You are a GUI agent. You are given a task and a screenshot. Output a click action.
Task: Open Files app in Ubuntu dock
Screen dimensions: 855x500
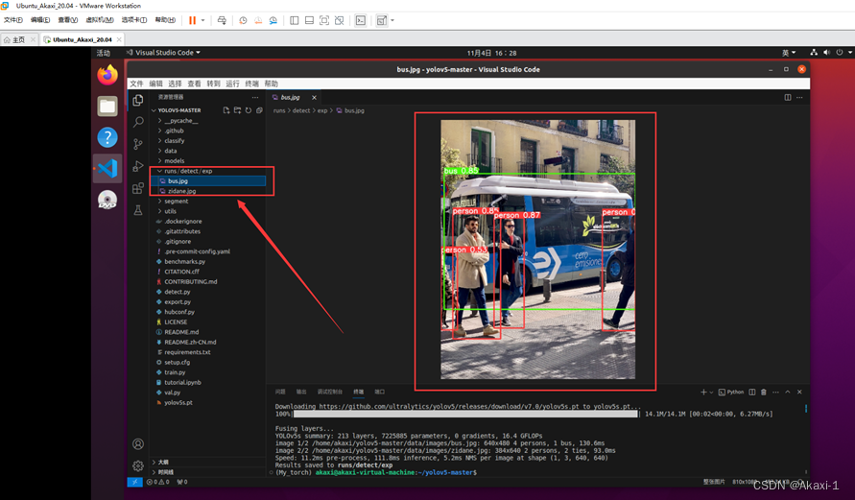click(107, 106)
